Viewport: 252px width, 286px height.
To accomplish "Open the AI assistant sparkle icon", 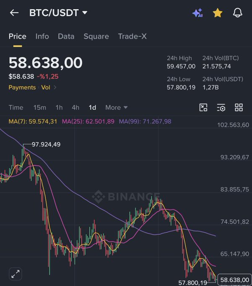I will point(197,13).
